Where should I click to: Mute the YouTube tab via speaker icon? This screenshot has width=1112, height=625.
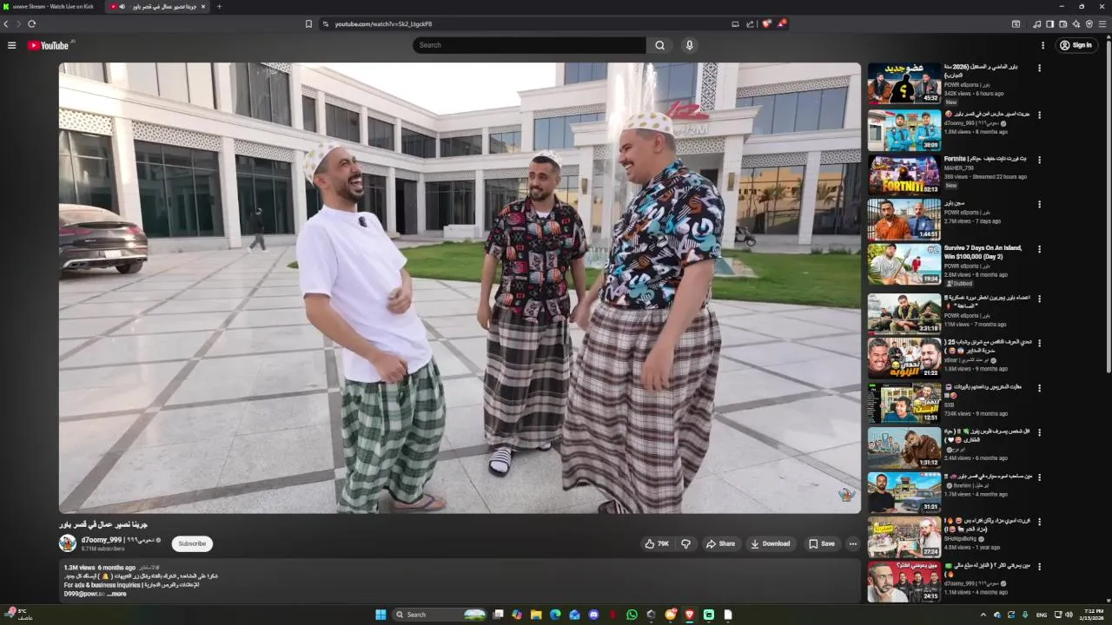tap(122, 6)
